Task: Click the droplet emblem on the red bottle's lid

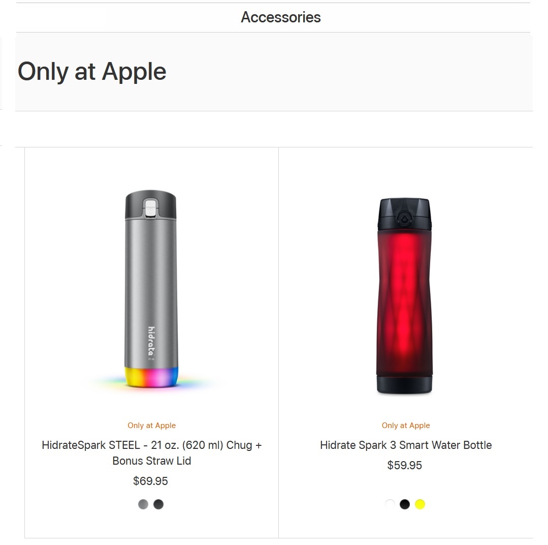Action: coord(405,219)
